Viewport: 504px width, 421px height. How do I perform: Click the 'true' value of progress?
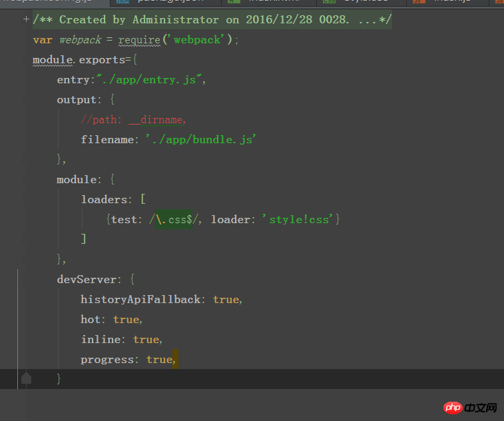click(159, 360)
